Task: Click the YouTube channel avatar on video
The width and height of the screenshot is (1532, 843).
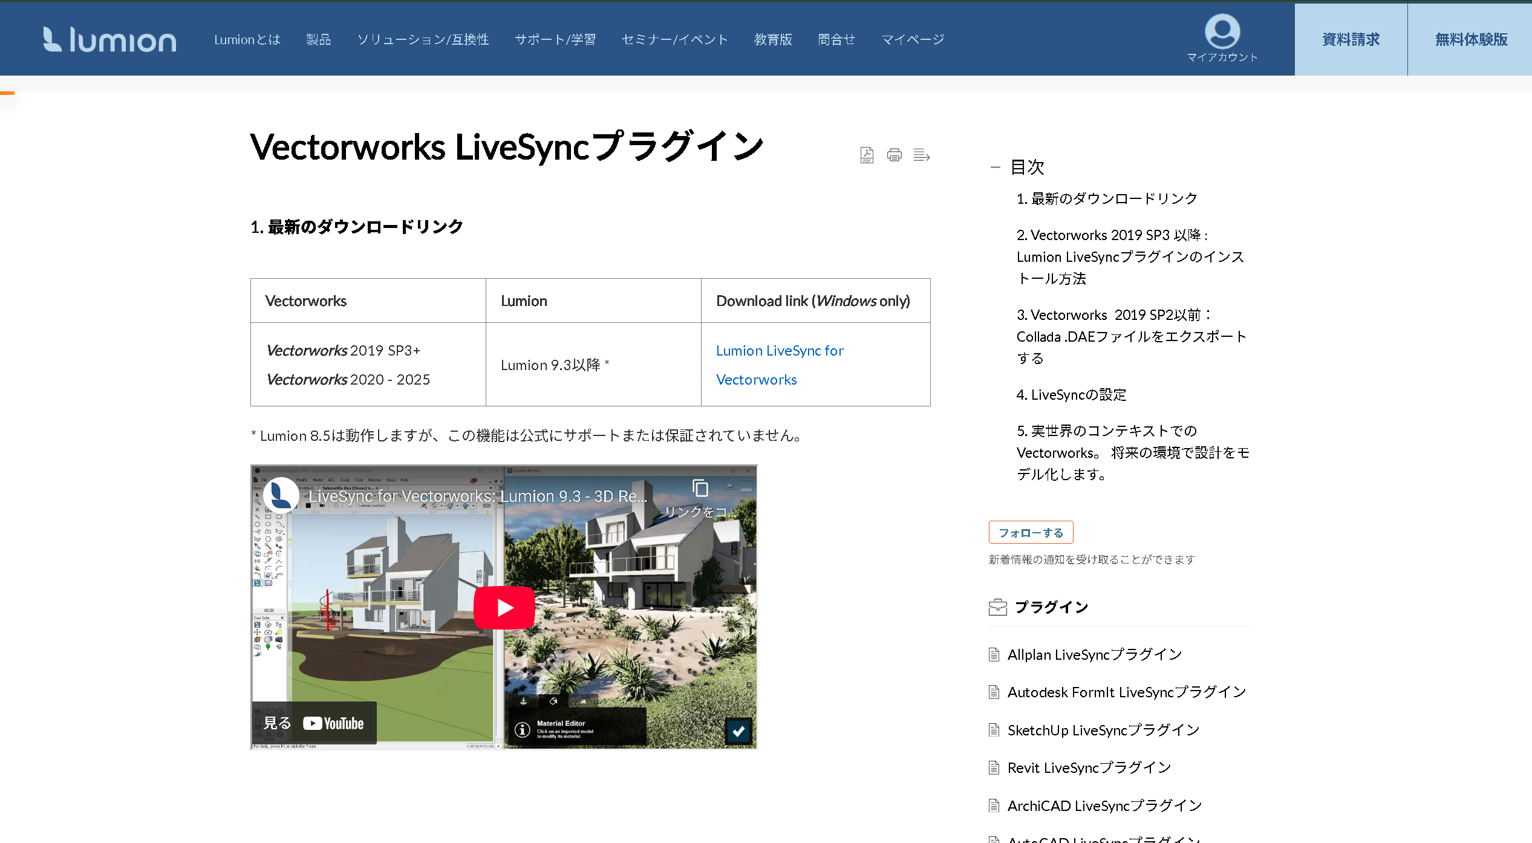Action: point(281,495)
